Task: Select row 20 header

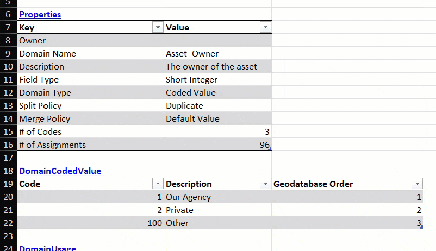Action: [x=8, y=197]
